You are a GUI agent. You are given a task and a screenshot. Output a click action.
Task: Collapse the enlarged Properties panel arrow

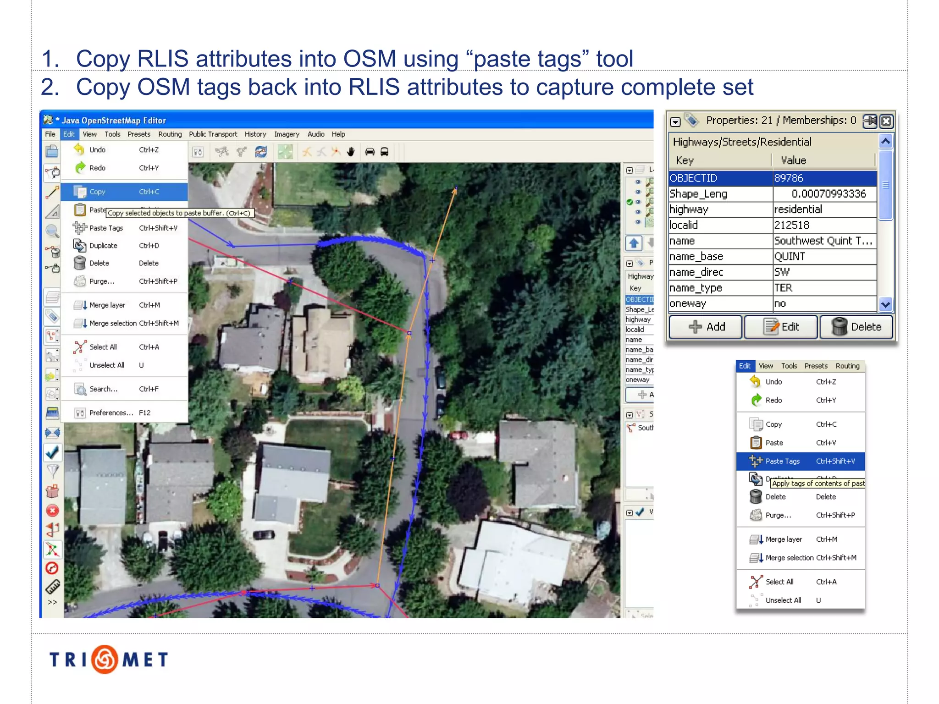coord(675,122)
